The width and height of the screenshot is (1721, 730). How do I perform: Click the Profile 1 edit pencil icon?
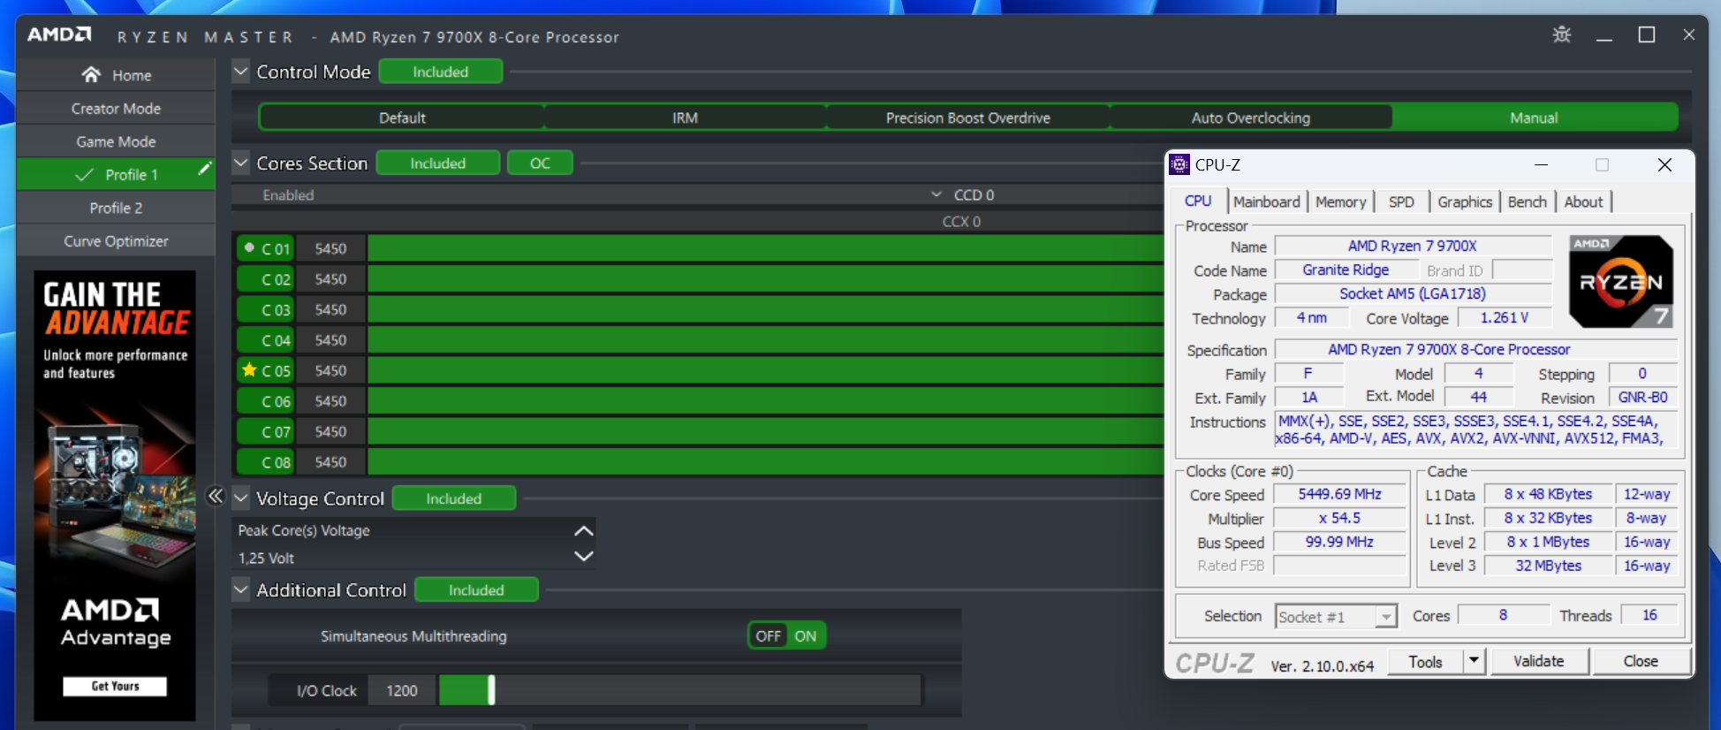(x=204, y=168)
